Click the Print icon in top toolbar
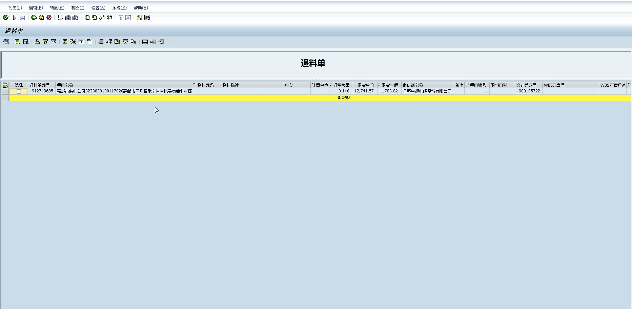This screenshot has width=632, height=309. (x=60, y=18)
